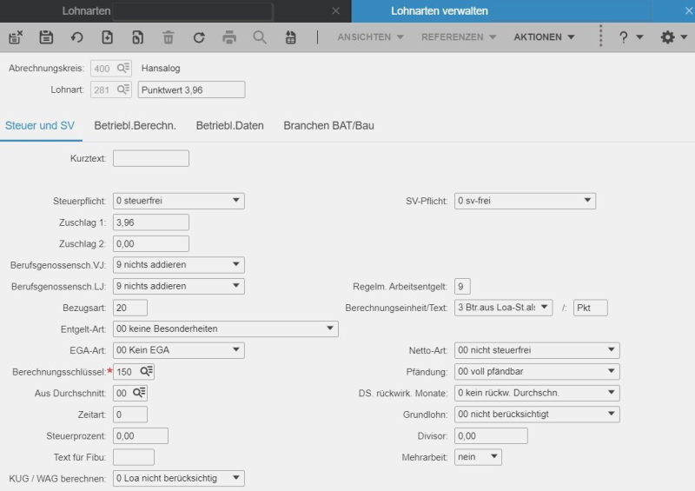Expand the DS. rückwirk. Monate dropdown

click(x=537, y=393)
